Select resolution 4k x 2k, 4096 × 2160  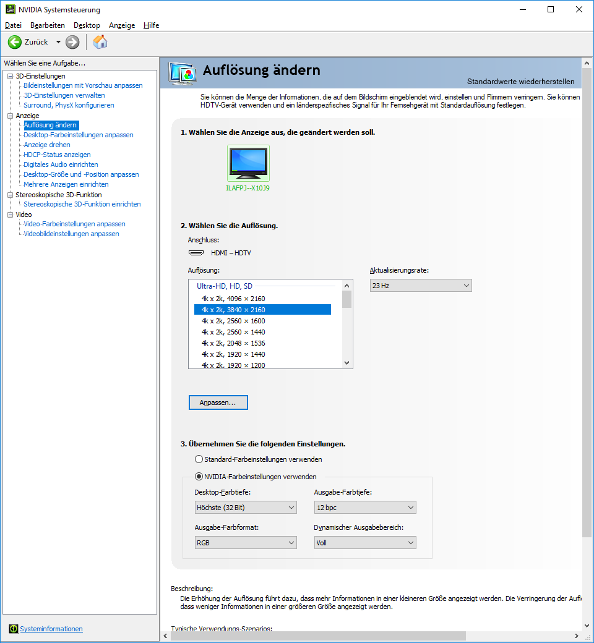pos(262,299)
